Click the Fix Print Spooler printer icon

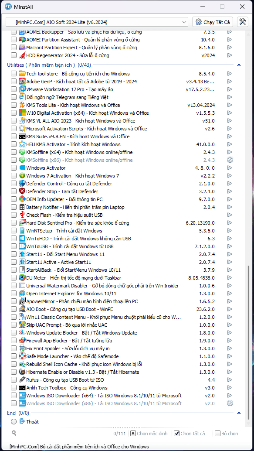tap(22, 348)
